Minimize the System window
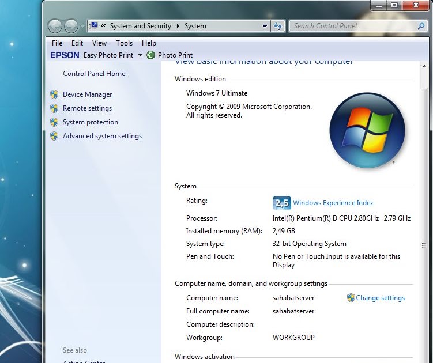The width and height of the screenshot is (433, 363). [379, 5]
